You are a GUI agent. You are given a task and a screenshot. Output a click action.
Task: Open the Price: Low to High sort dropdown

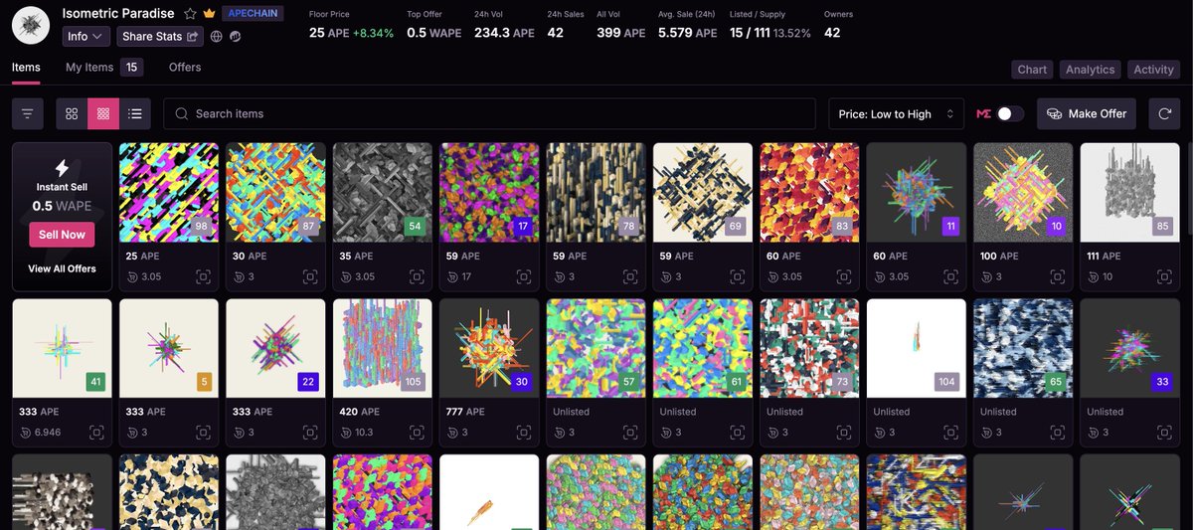click(x=897, y=114)
